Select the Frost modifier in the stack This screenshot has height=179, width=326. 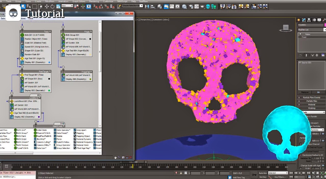click(304, 37)
